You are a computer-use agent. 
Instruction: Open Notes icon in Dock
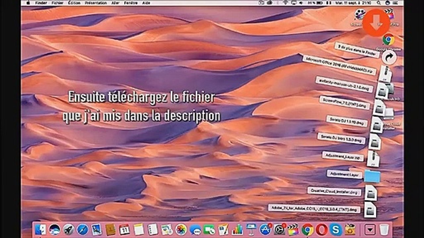139,229
